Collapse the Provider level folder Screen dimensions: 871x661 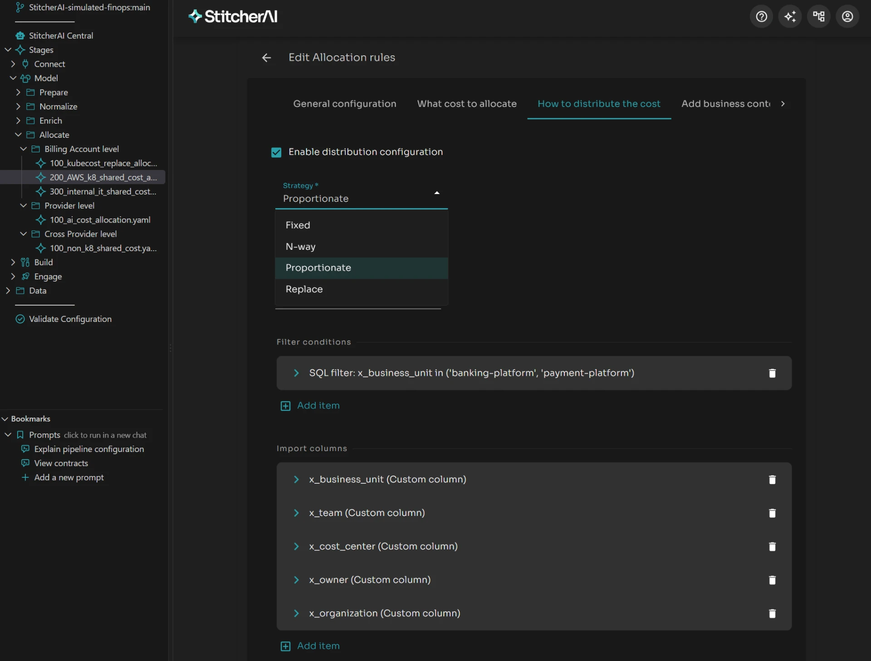pos(23,205)
